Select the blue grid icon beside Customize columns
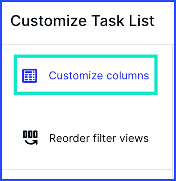This screenshot has height=181, width=176. pyautogui.click(x=29, y=76)
